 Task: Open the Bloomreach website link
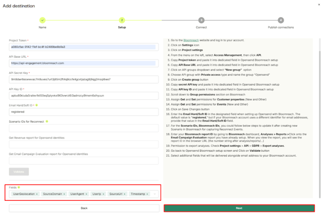point(191,40)
